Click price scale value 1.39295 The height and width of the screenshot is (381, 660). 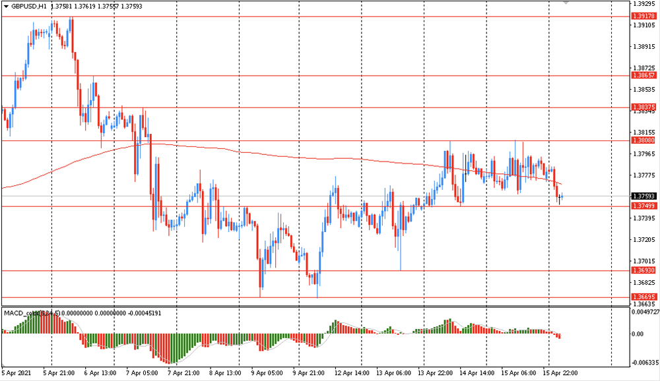coord(644,4)
